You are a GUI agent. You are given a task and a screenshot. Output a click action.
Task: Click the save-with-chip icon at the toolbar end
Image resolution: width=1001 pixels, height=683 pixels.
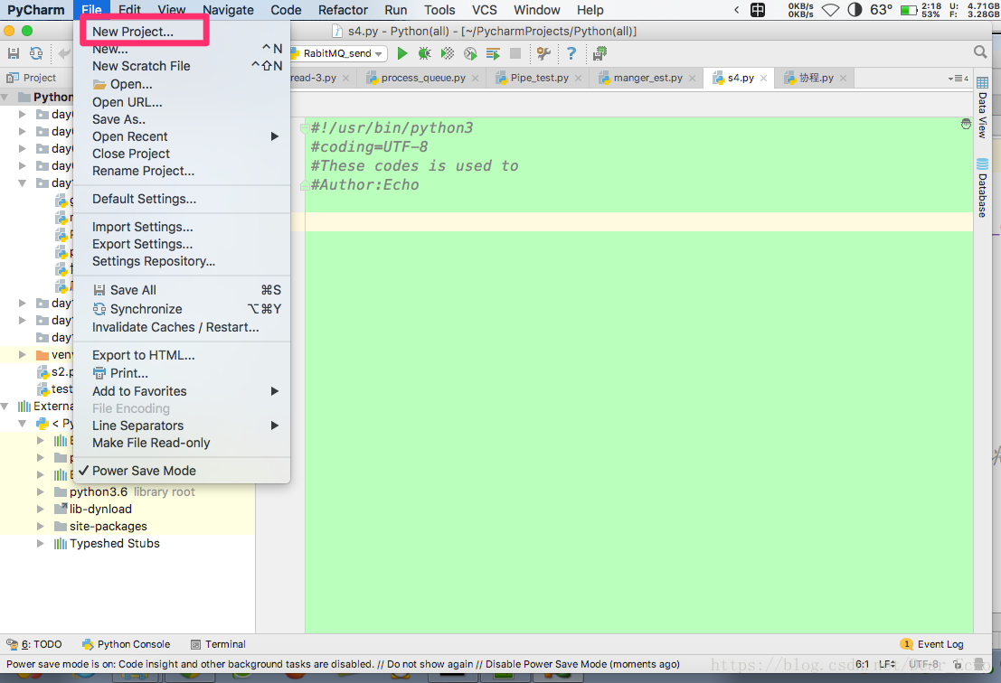pos(600,53)
